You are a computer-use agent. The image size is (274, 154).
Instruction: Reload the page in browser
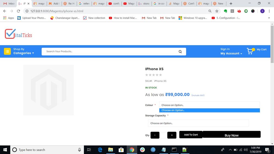click(x=18, y=11)
